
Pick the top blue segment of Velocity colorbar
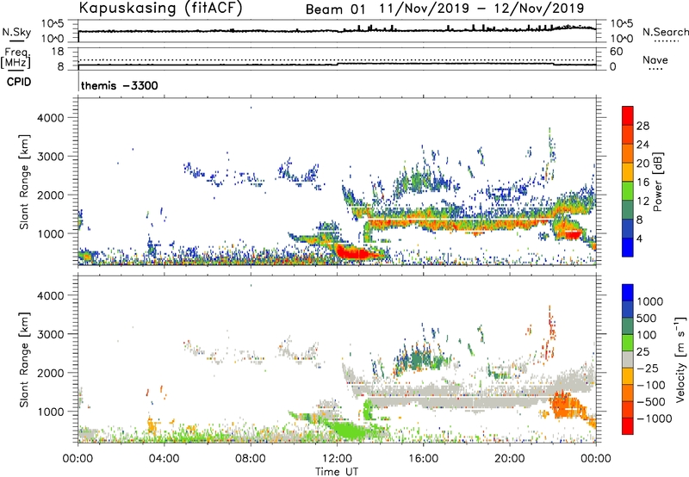pos(628,293)
